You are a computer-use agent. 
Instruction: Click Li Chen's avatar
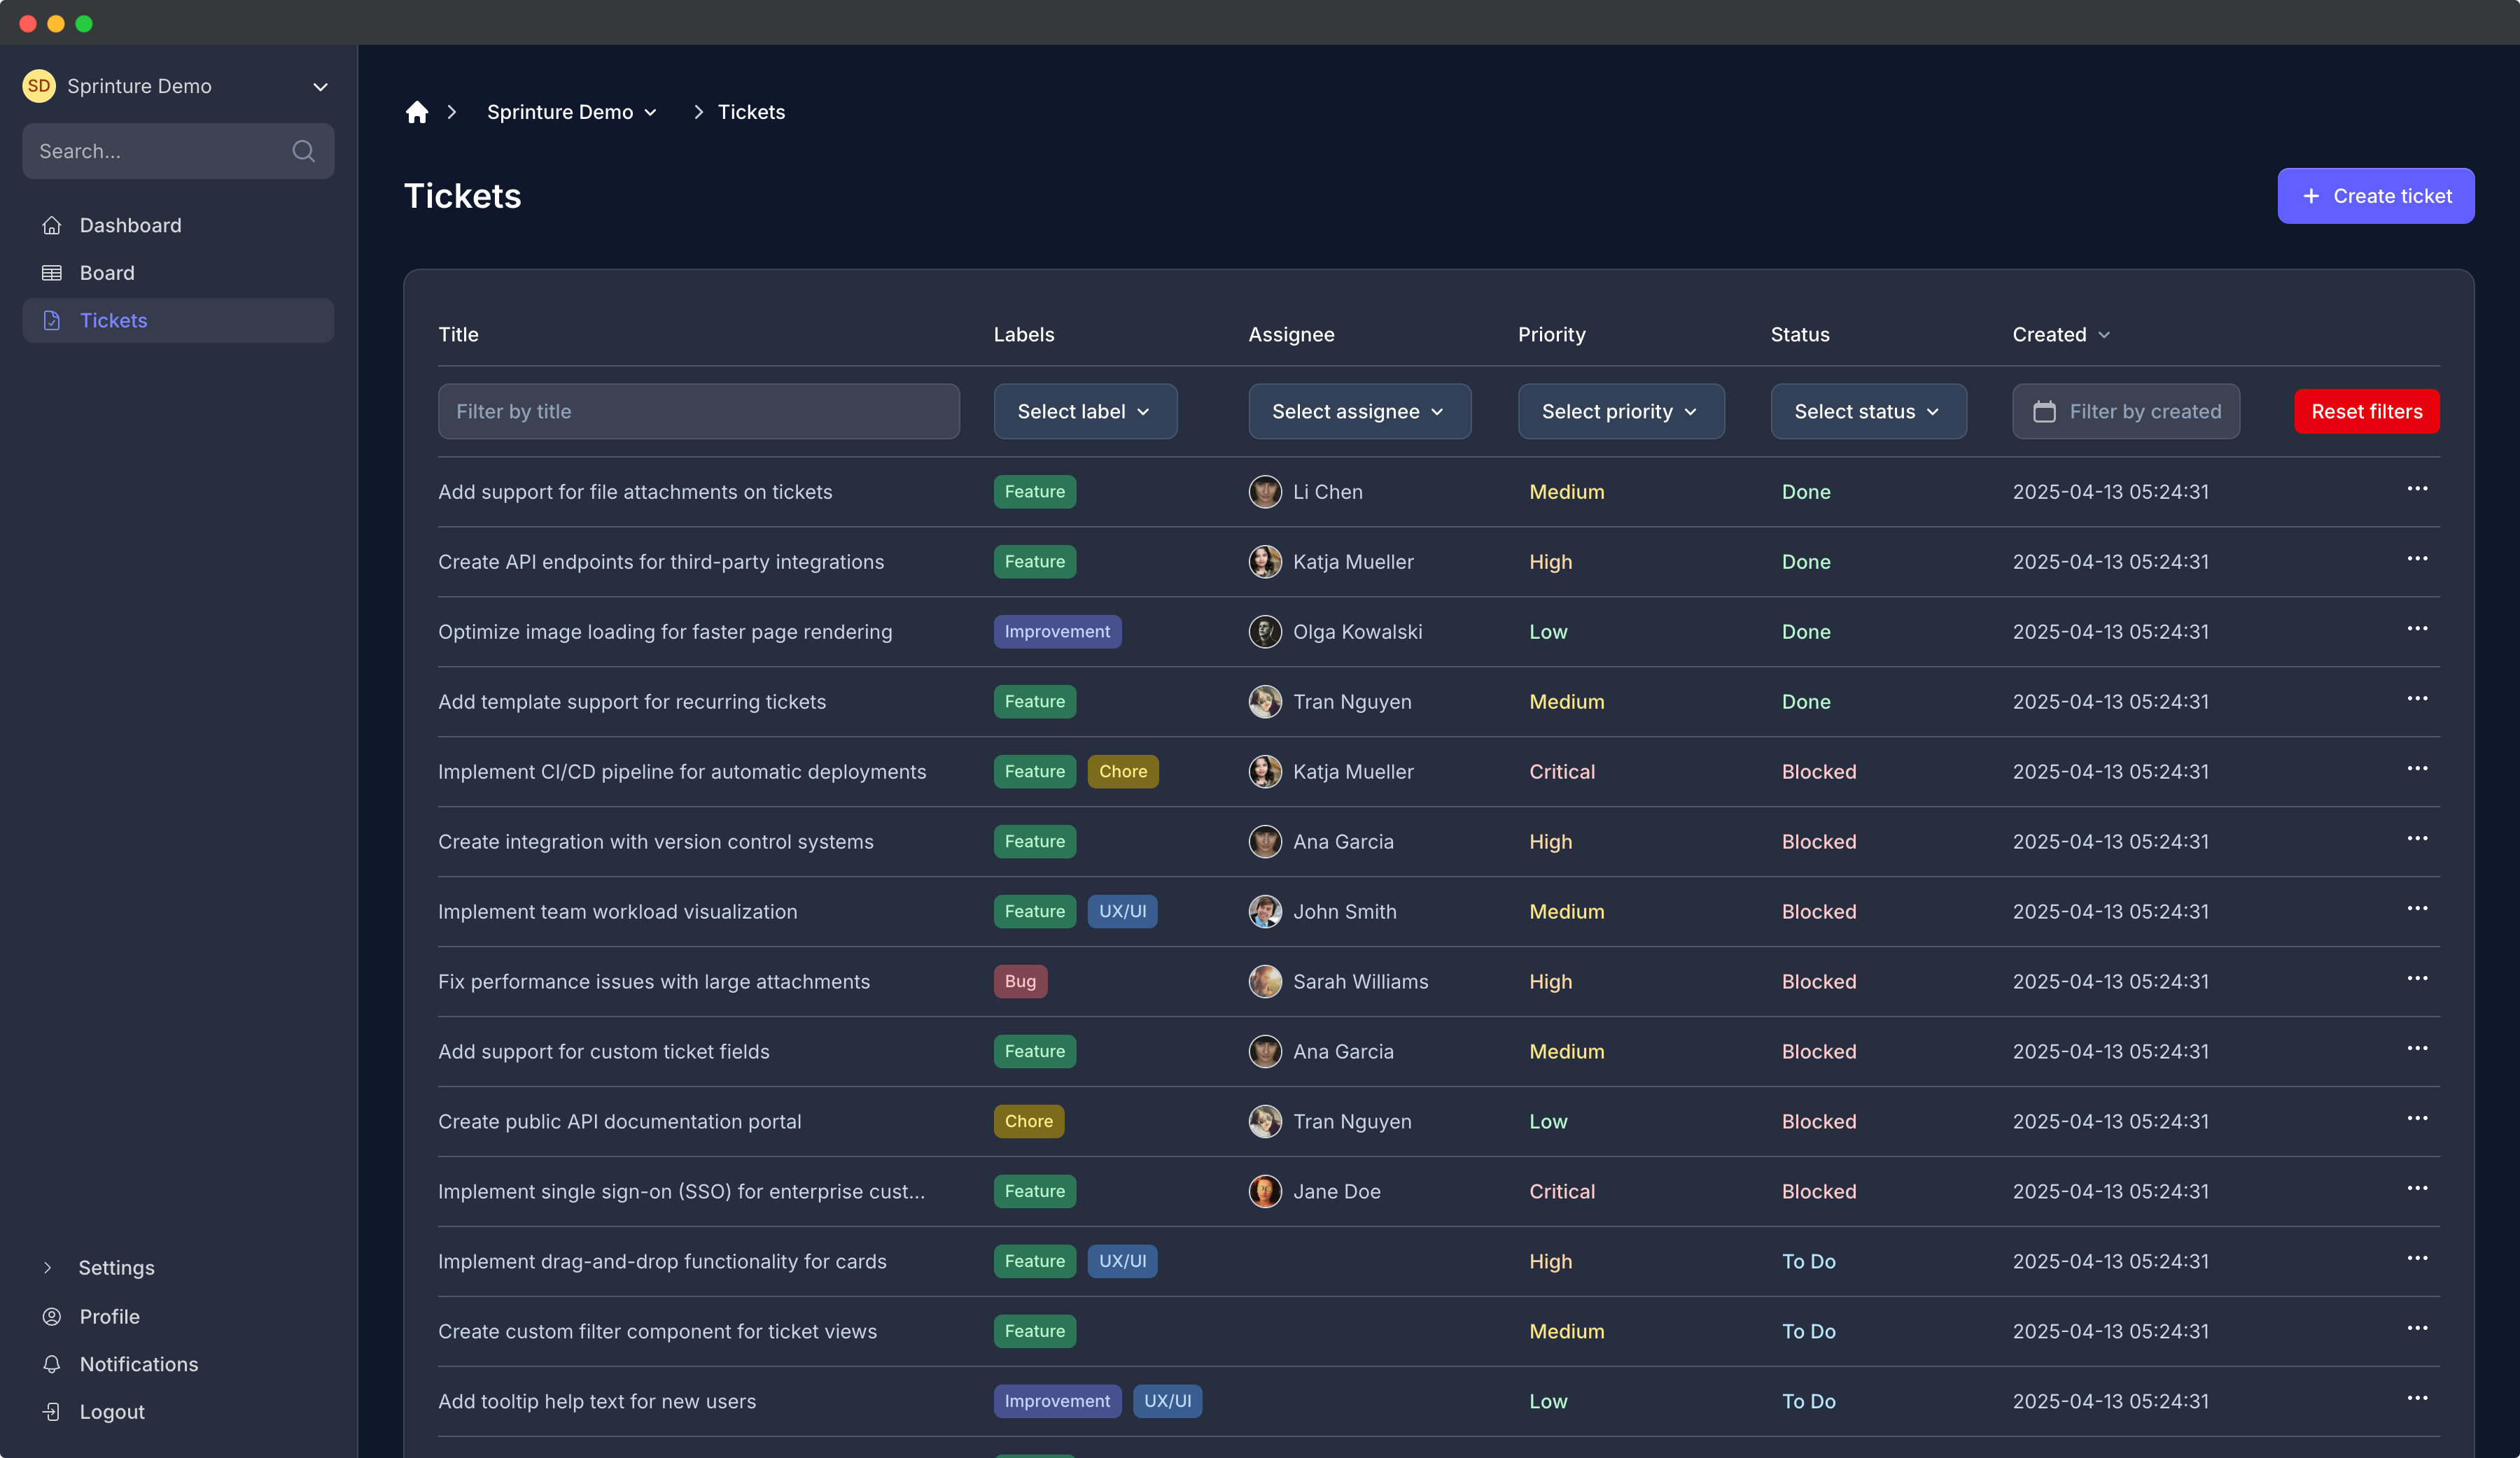tap(1265, 492)
